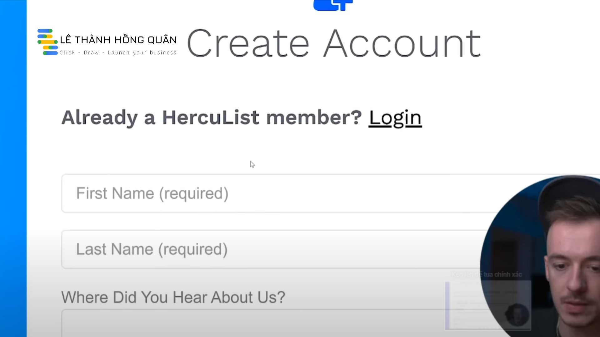Click the small round avatar inside preview thumbnail
Viewport: 600px width, 337px height.
coord(517,315)
